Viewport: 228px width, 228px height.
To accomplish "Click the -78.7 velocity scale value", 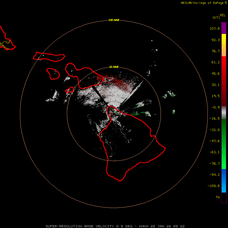I will point(215,164).
